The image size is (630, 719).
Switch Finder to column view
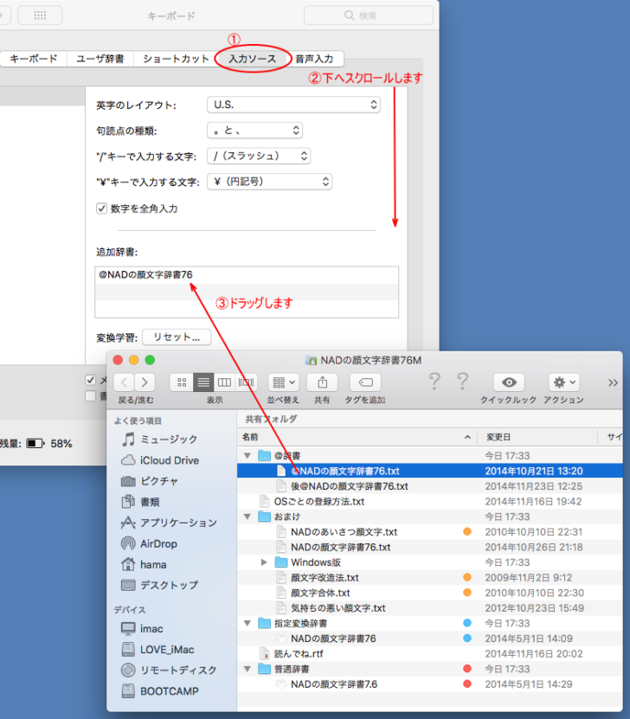224,382
